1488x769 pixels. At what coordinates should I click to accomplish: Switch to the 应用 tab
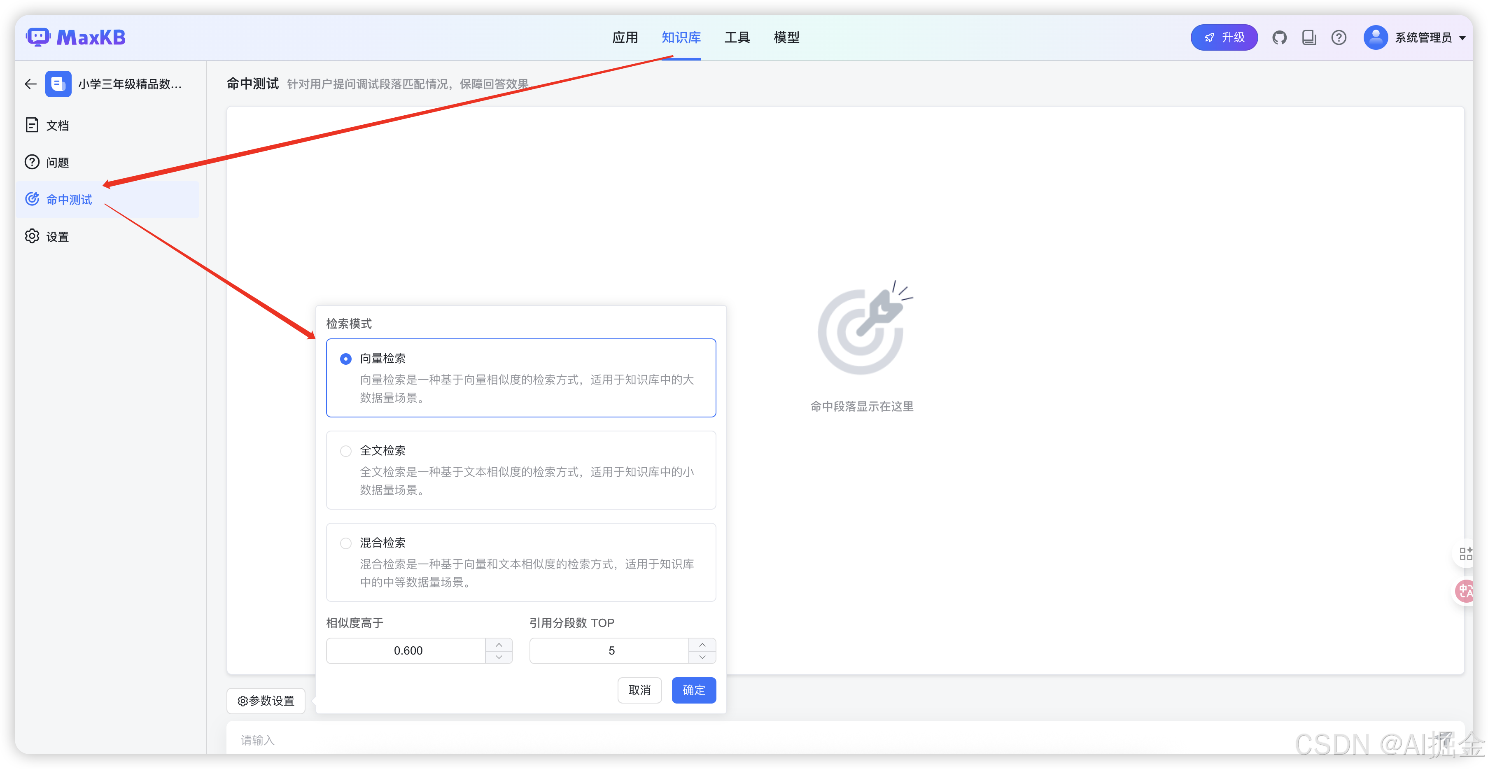(x=625, y=37)
